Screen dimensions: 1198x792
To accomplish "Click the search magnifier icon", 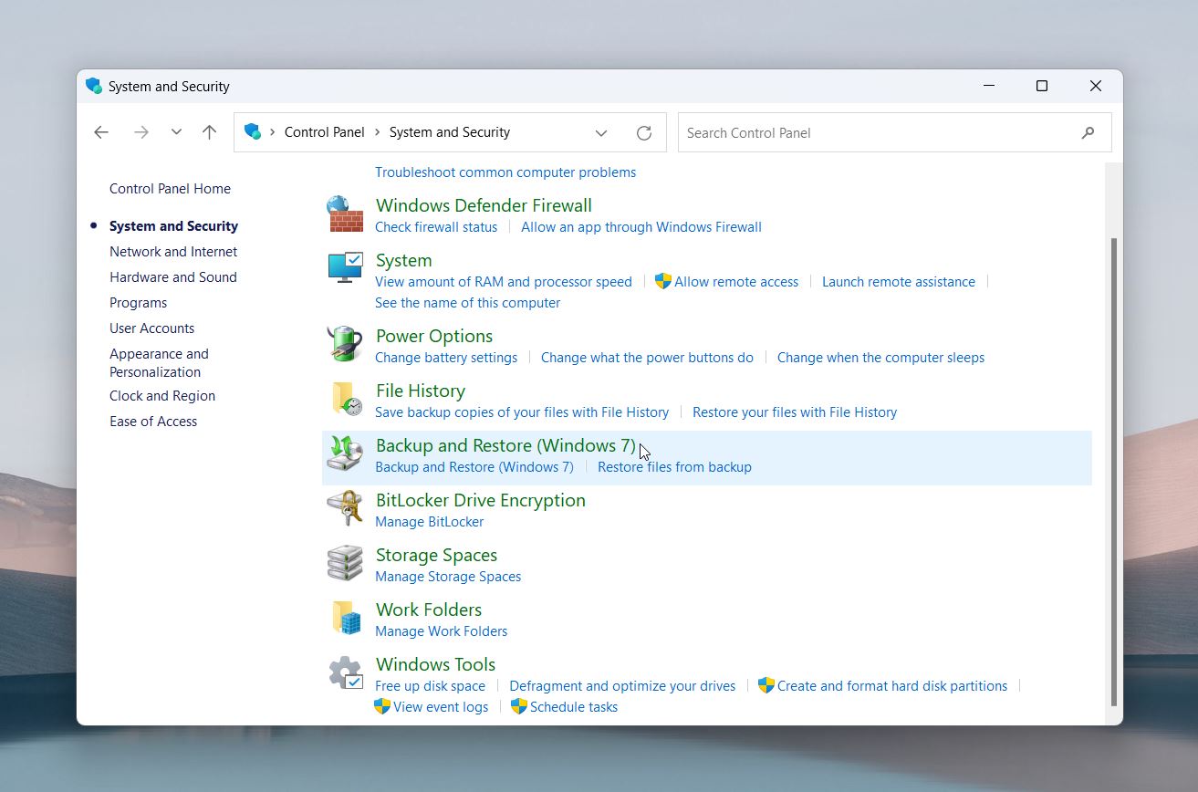I will pos(1088,133).
